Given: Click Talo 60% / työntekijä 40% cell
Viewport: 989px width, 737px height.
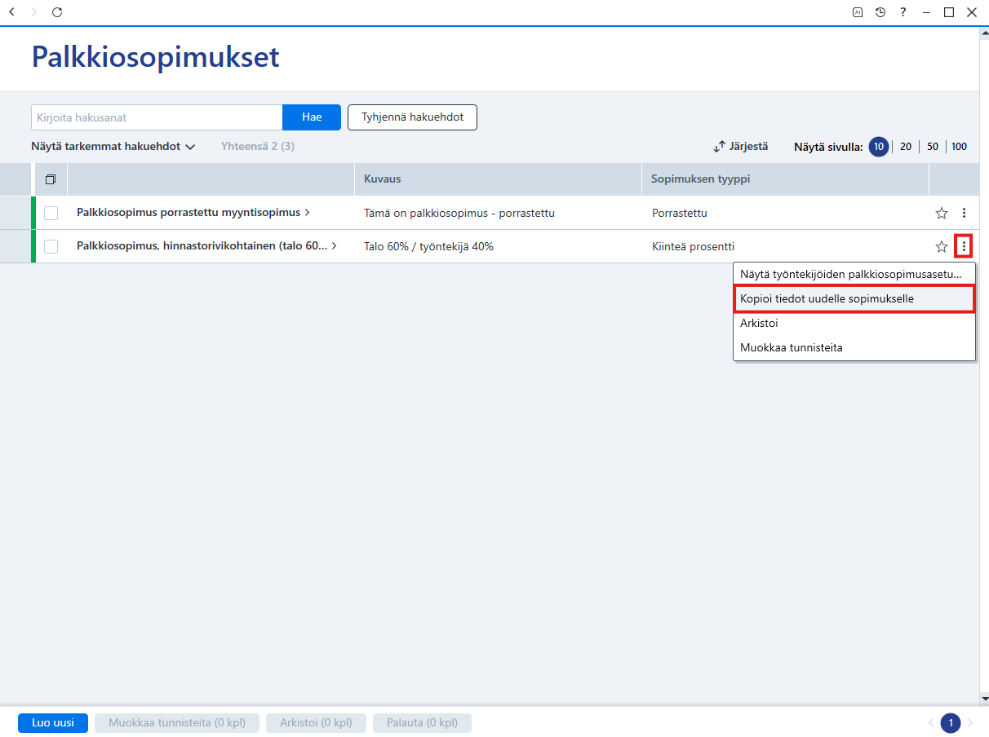Looking at the screenshot, I should [429, 246].
